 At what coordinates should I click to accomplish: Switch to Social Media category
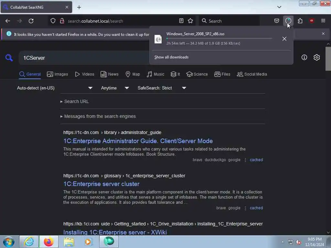click(252, 74)
